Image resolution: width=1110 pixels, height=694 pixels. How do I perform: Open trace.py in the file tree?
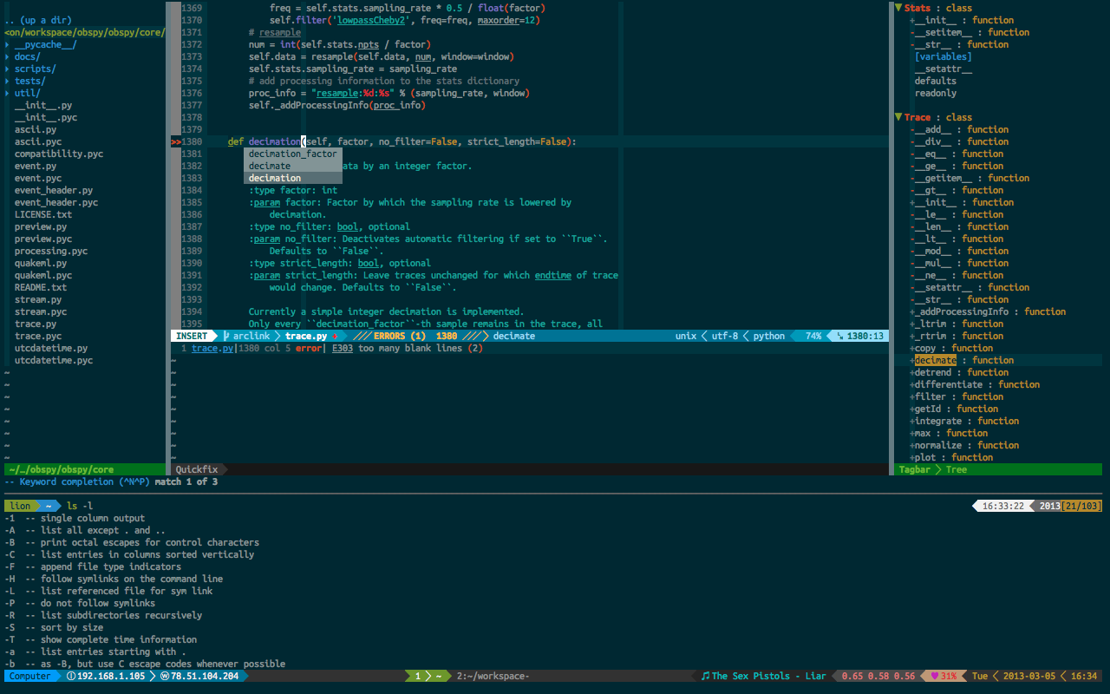tap(36, 324)
